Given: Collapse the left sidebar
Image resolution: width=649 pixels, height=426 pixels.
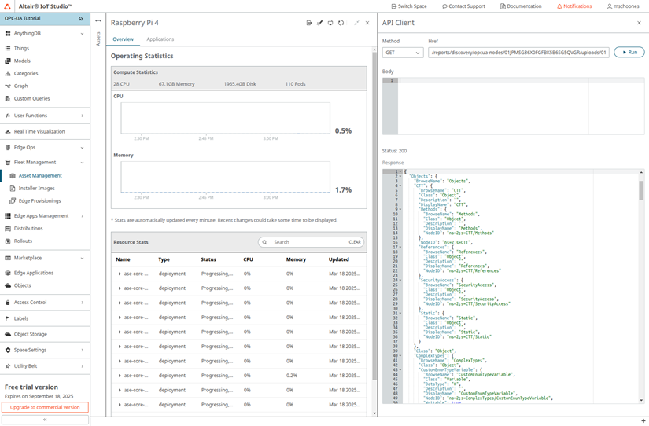Looking at the screenshot, I should pyautogui.click(x=45, y=420).
